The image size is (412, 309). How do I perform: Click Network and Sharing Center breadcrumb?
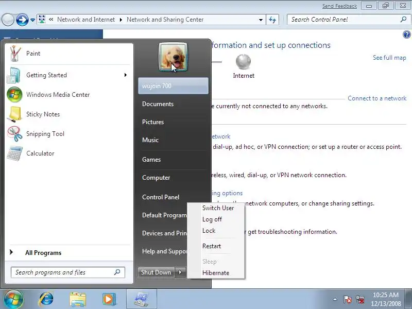[165, 20]
